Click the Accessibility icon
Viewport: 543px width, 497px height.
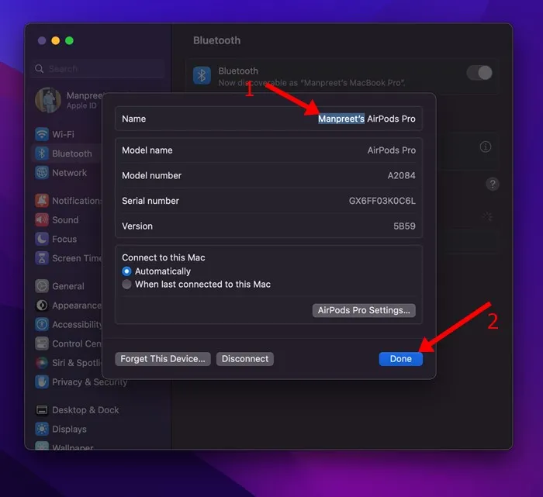pos(42,324)
